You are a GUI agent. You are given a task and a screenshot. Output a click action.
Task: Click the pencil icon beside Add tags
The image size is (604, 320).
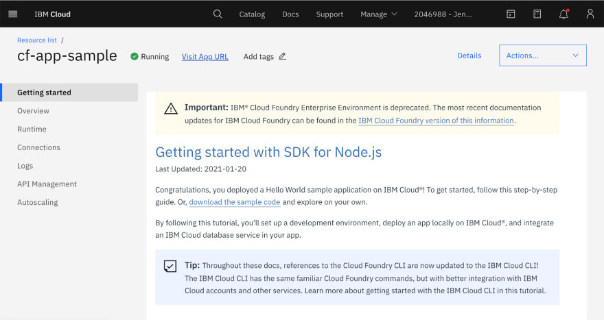pos(282,56)
